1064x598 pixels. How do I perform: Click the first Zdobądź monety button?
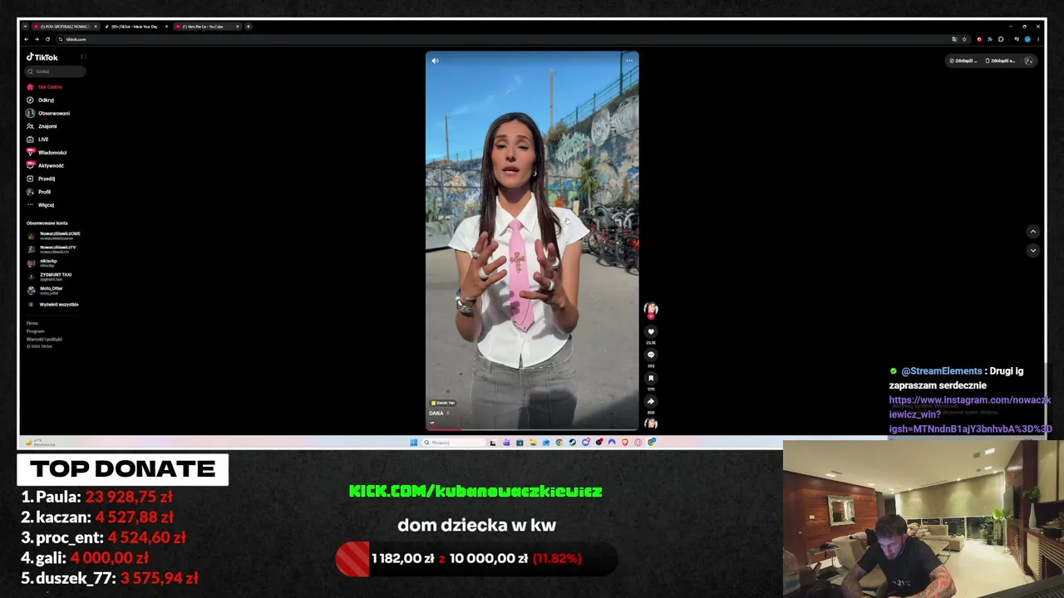click(963, 61)
